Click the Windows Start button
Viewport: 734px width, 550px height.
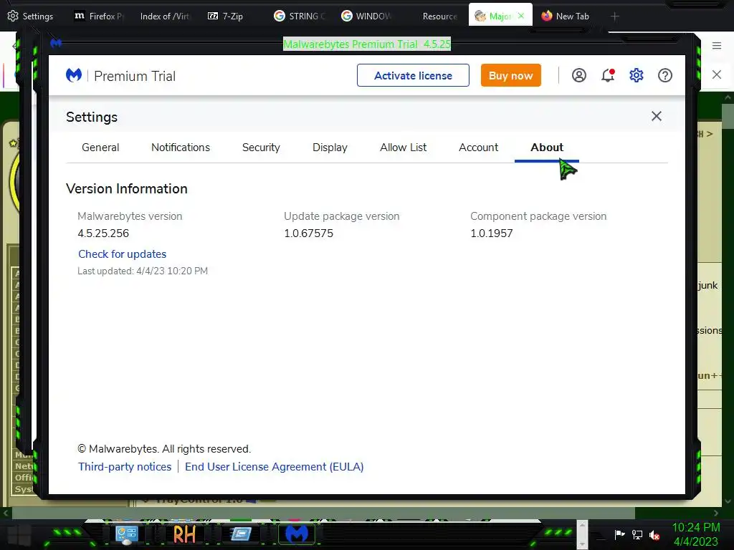[19, 534]
